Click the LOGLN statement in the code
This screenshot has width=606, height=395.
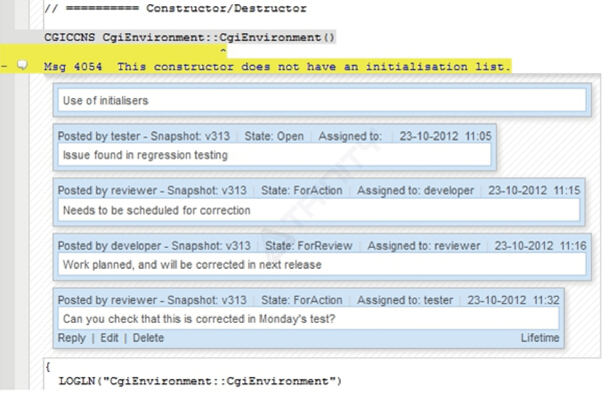point(200,381)
